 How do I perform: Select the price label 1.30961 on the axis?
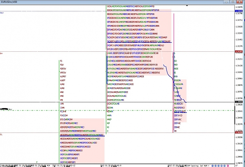coord(239,78)
